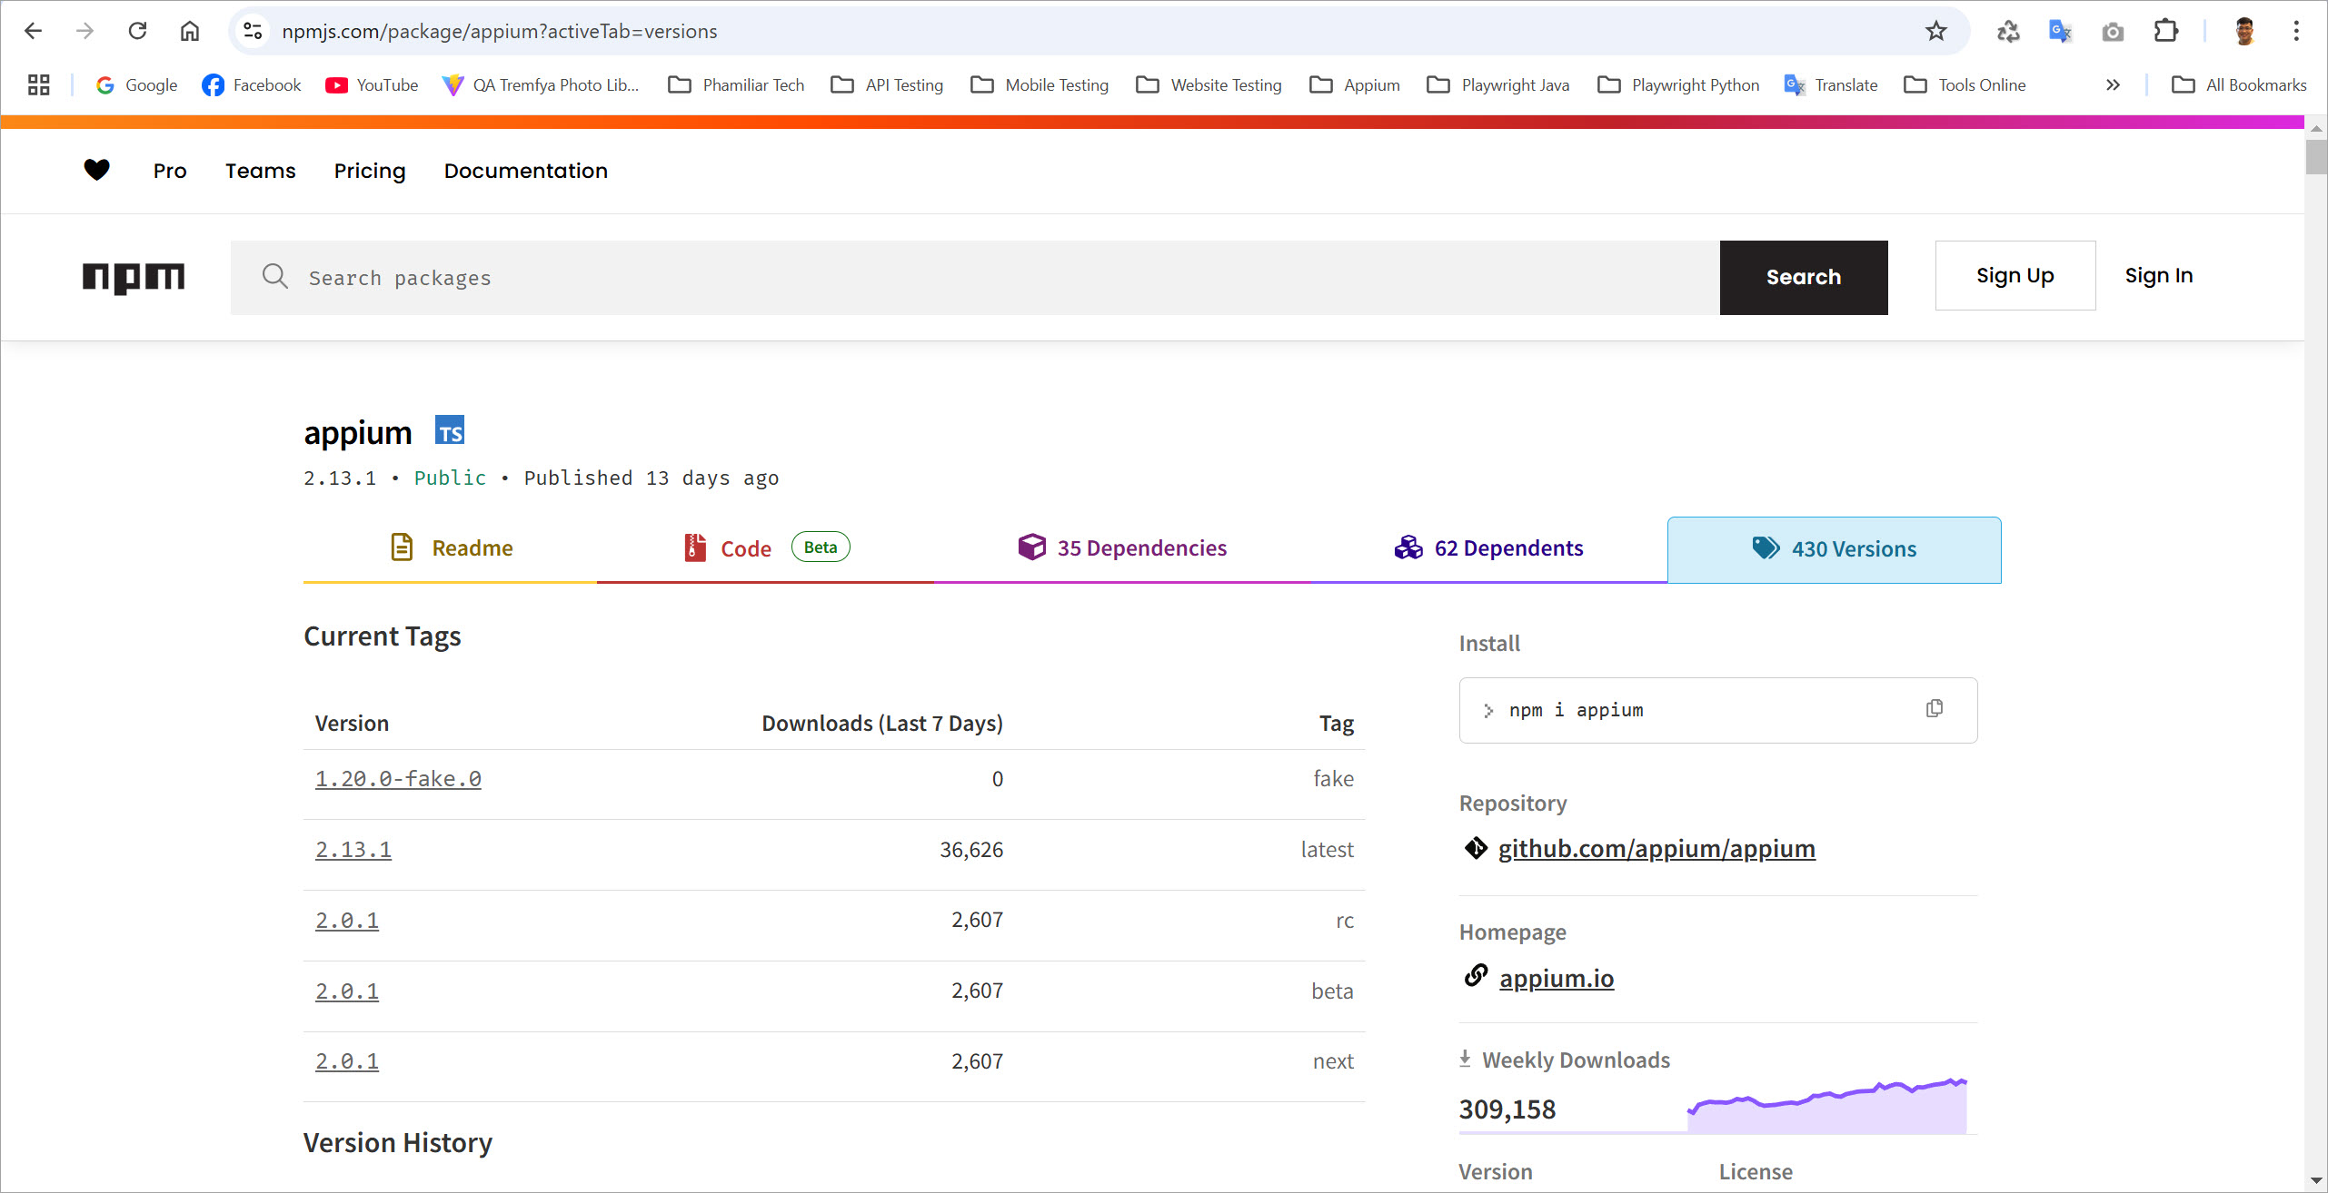
Task: Open the Teams menu item
Action: point(260,171)
